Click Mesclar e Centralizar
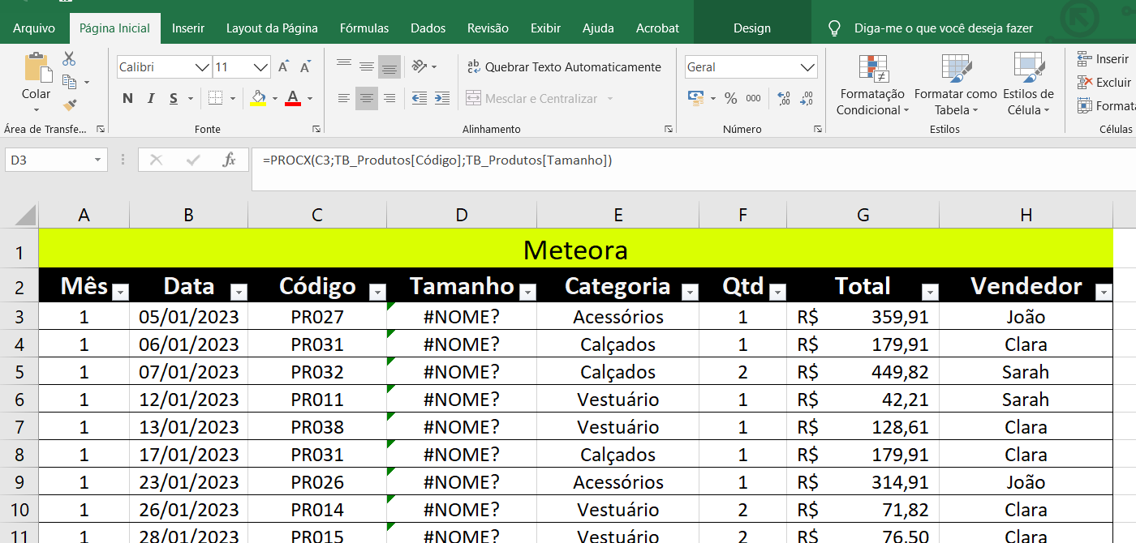This screenshot has height=543, width=1136. pyautogui.click(x=531, y=99)
